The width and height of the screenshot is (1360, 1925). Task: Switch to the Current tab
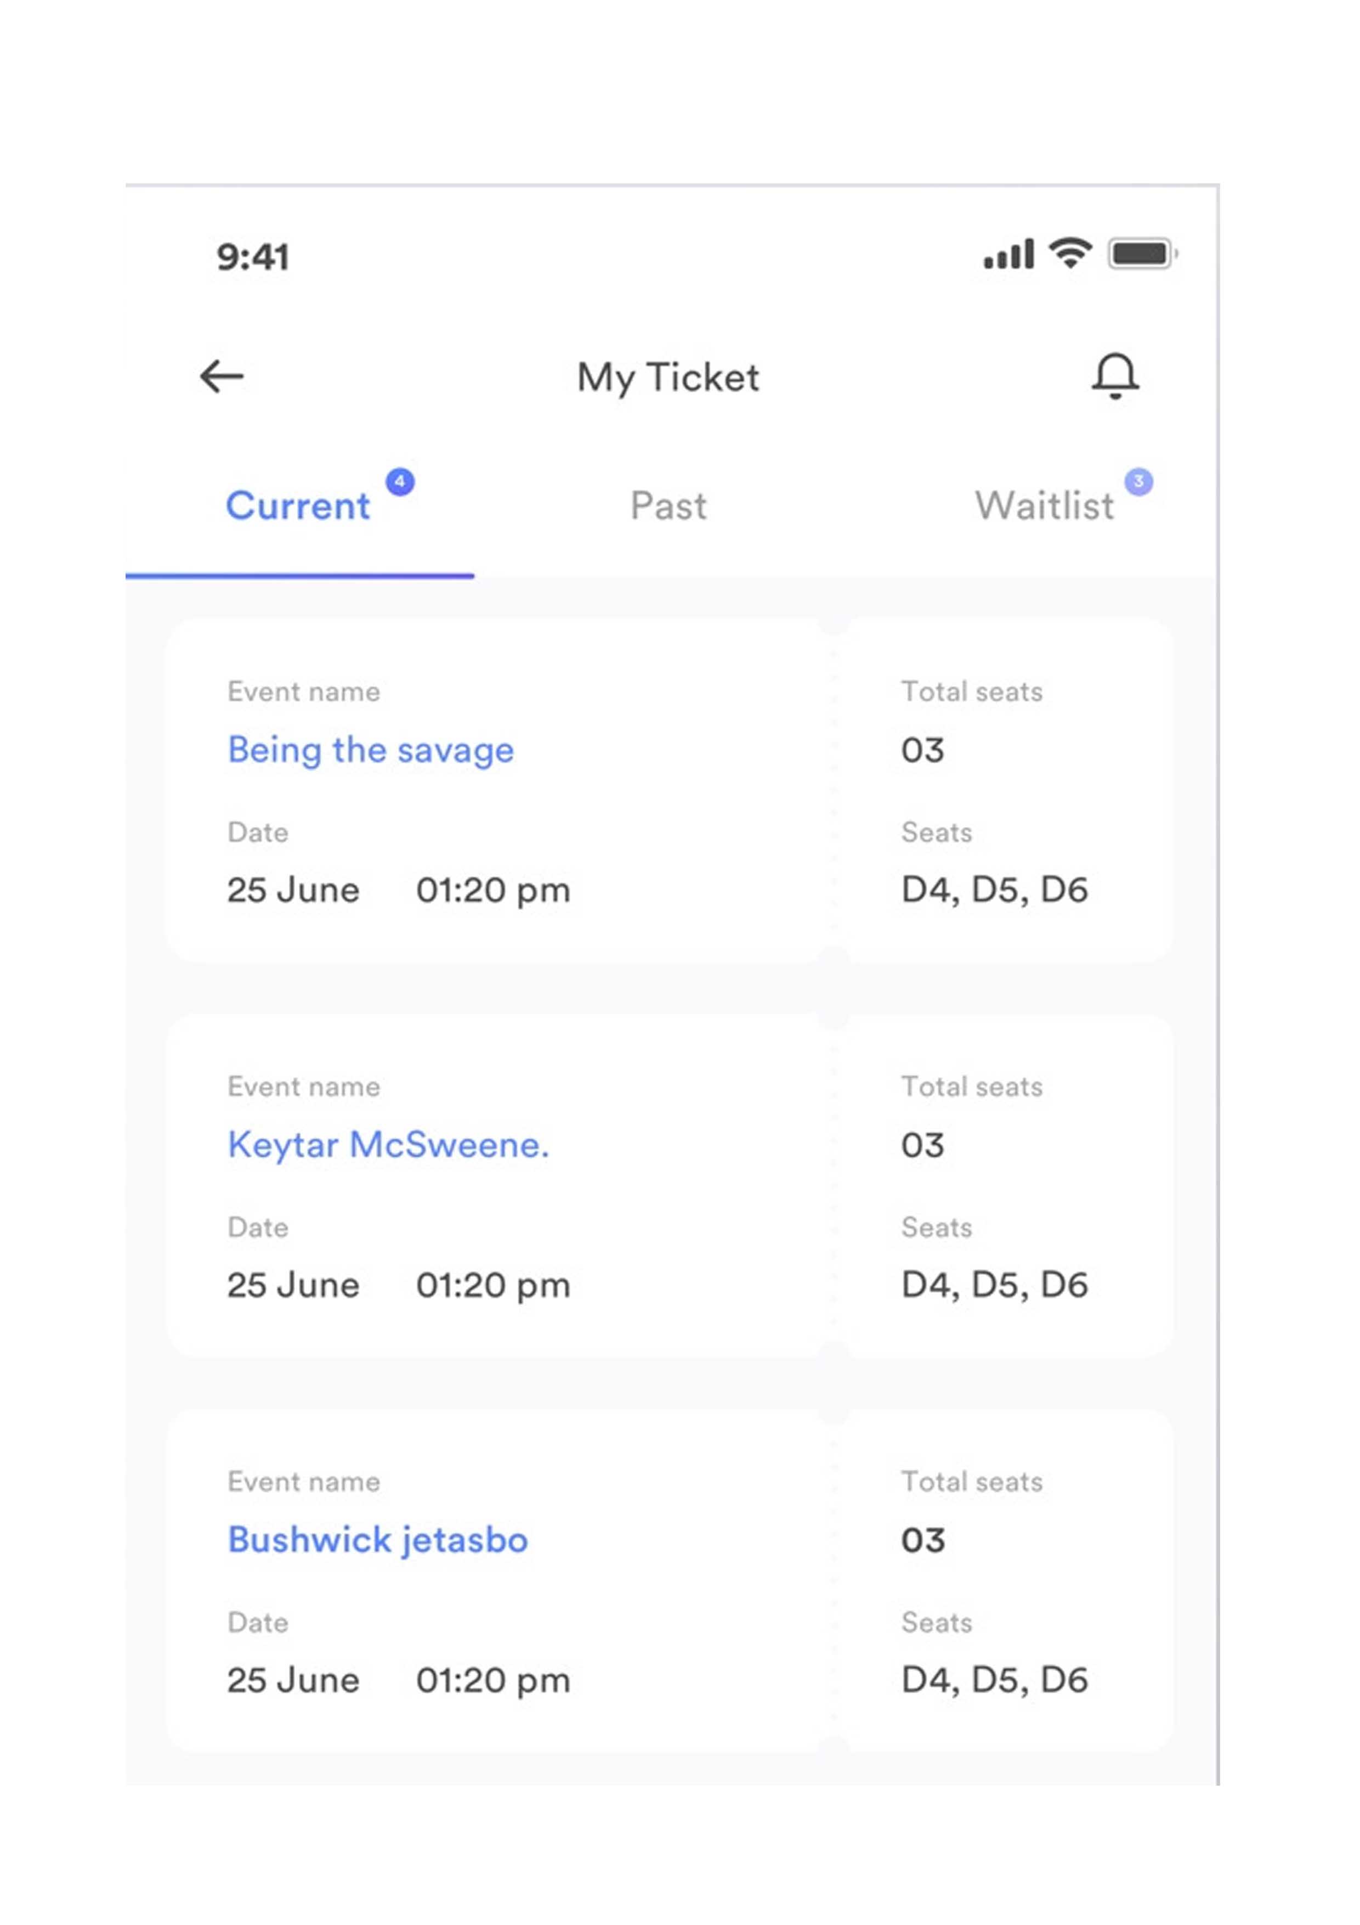[298, 505]
